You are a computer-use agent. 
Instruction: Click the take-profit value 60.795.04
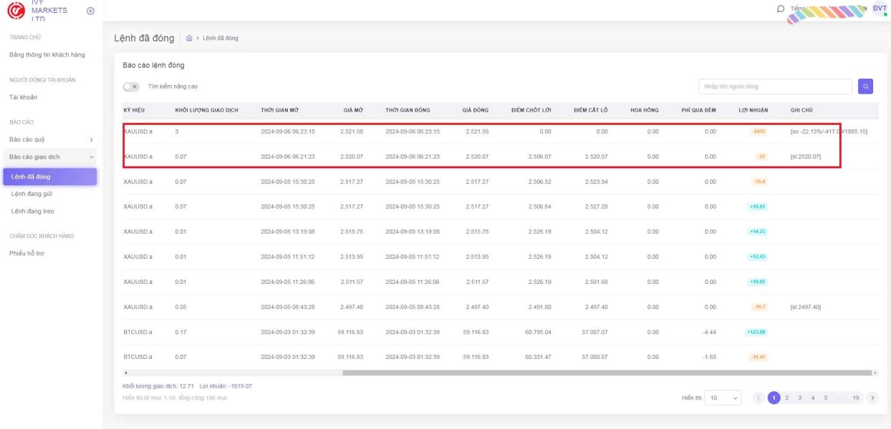point(538,332)
